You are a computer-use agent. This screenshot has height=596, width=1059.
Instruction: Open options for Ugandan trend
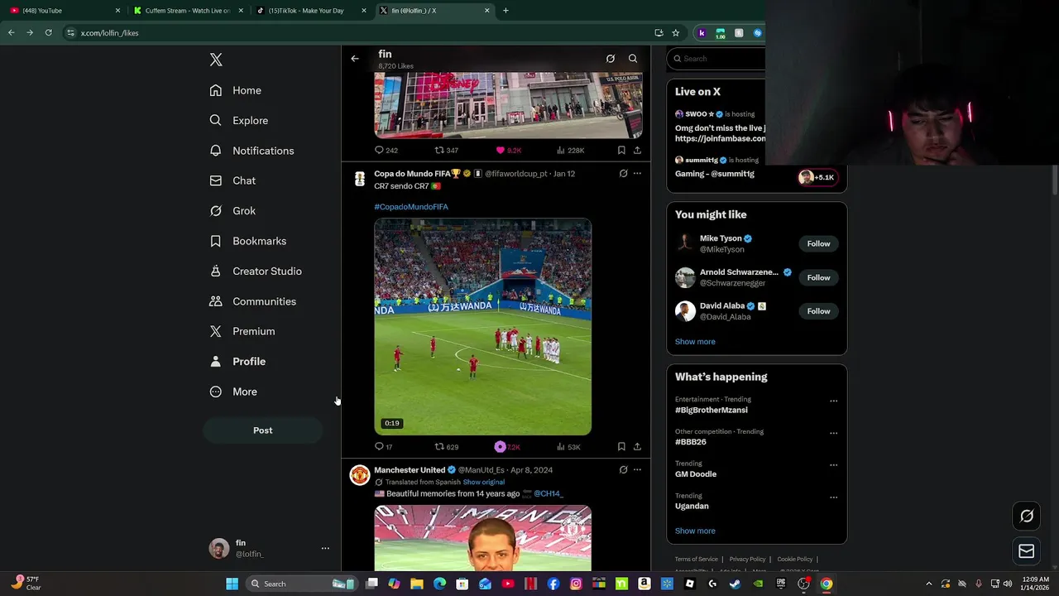coord(833,497)
